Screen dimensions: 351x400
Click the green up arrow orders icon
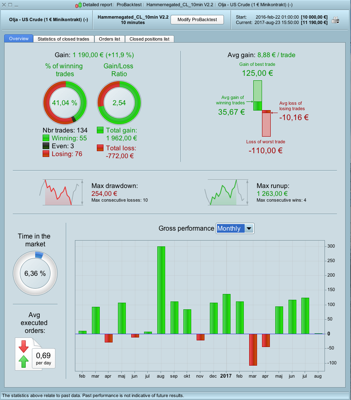(24, 361)
